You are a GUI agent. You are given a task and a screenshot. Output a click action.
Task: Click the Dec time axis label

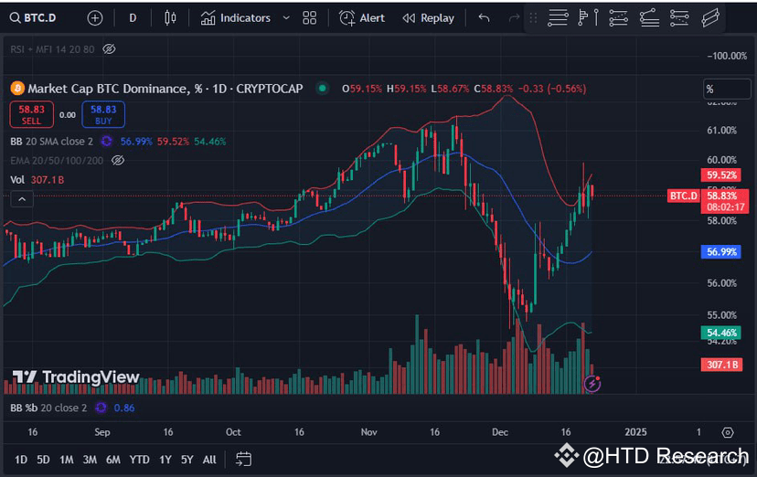pyautogui.click(x=500, y=432)
